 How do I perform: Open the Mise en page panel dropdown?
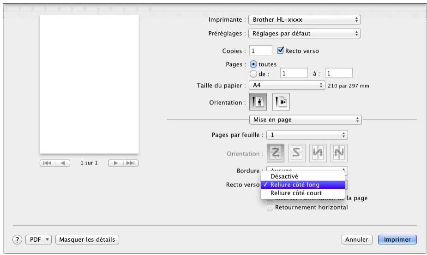click(x=305, y=120)
